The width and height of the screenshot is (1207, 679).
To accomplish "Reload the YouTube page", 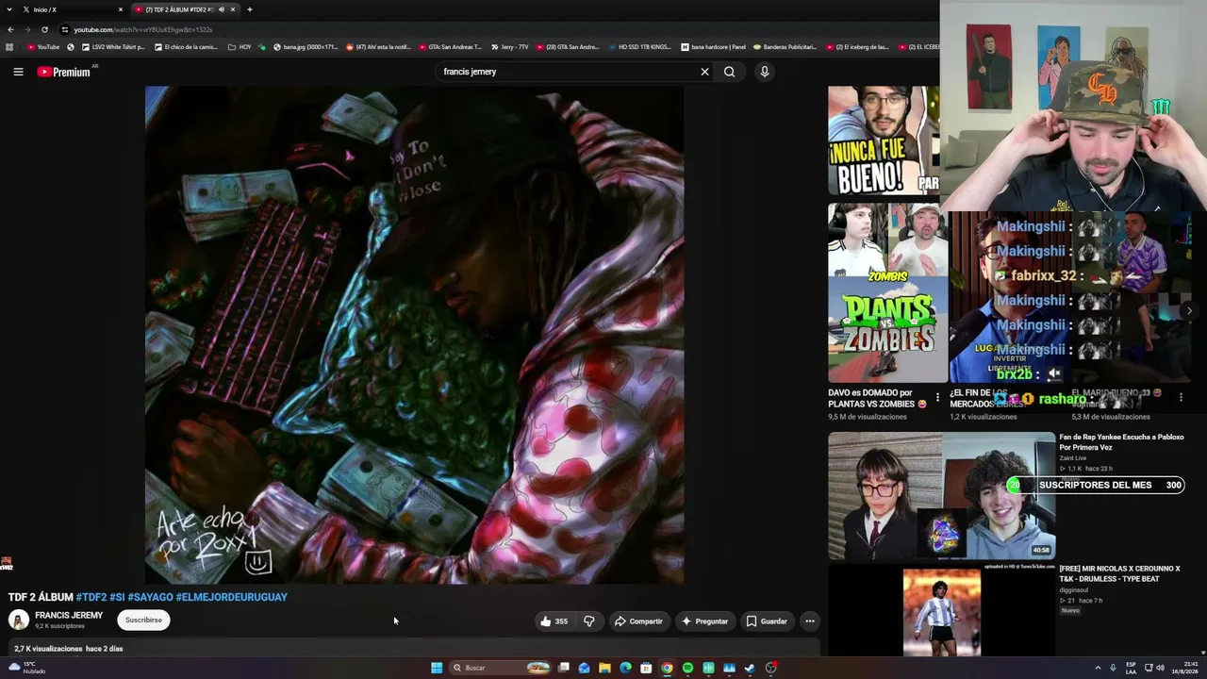I will (x=44, y=29).
